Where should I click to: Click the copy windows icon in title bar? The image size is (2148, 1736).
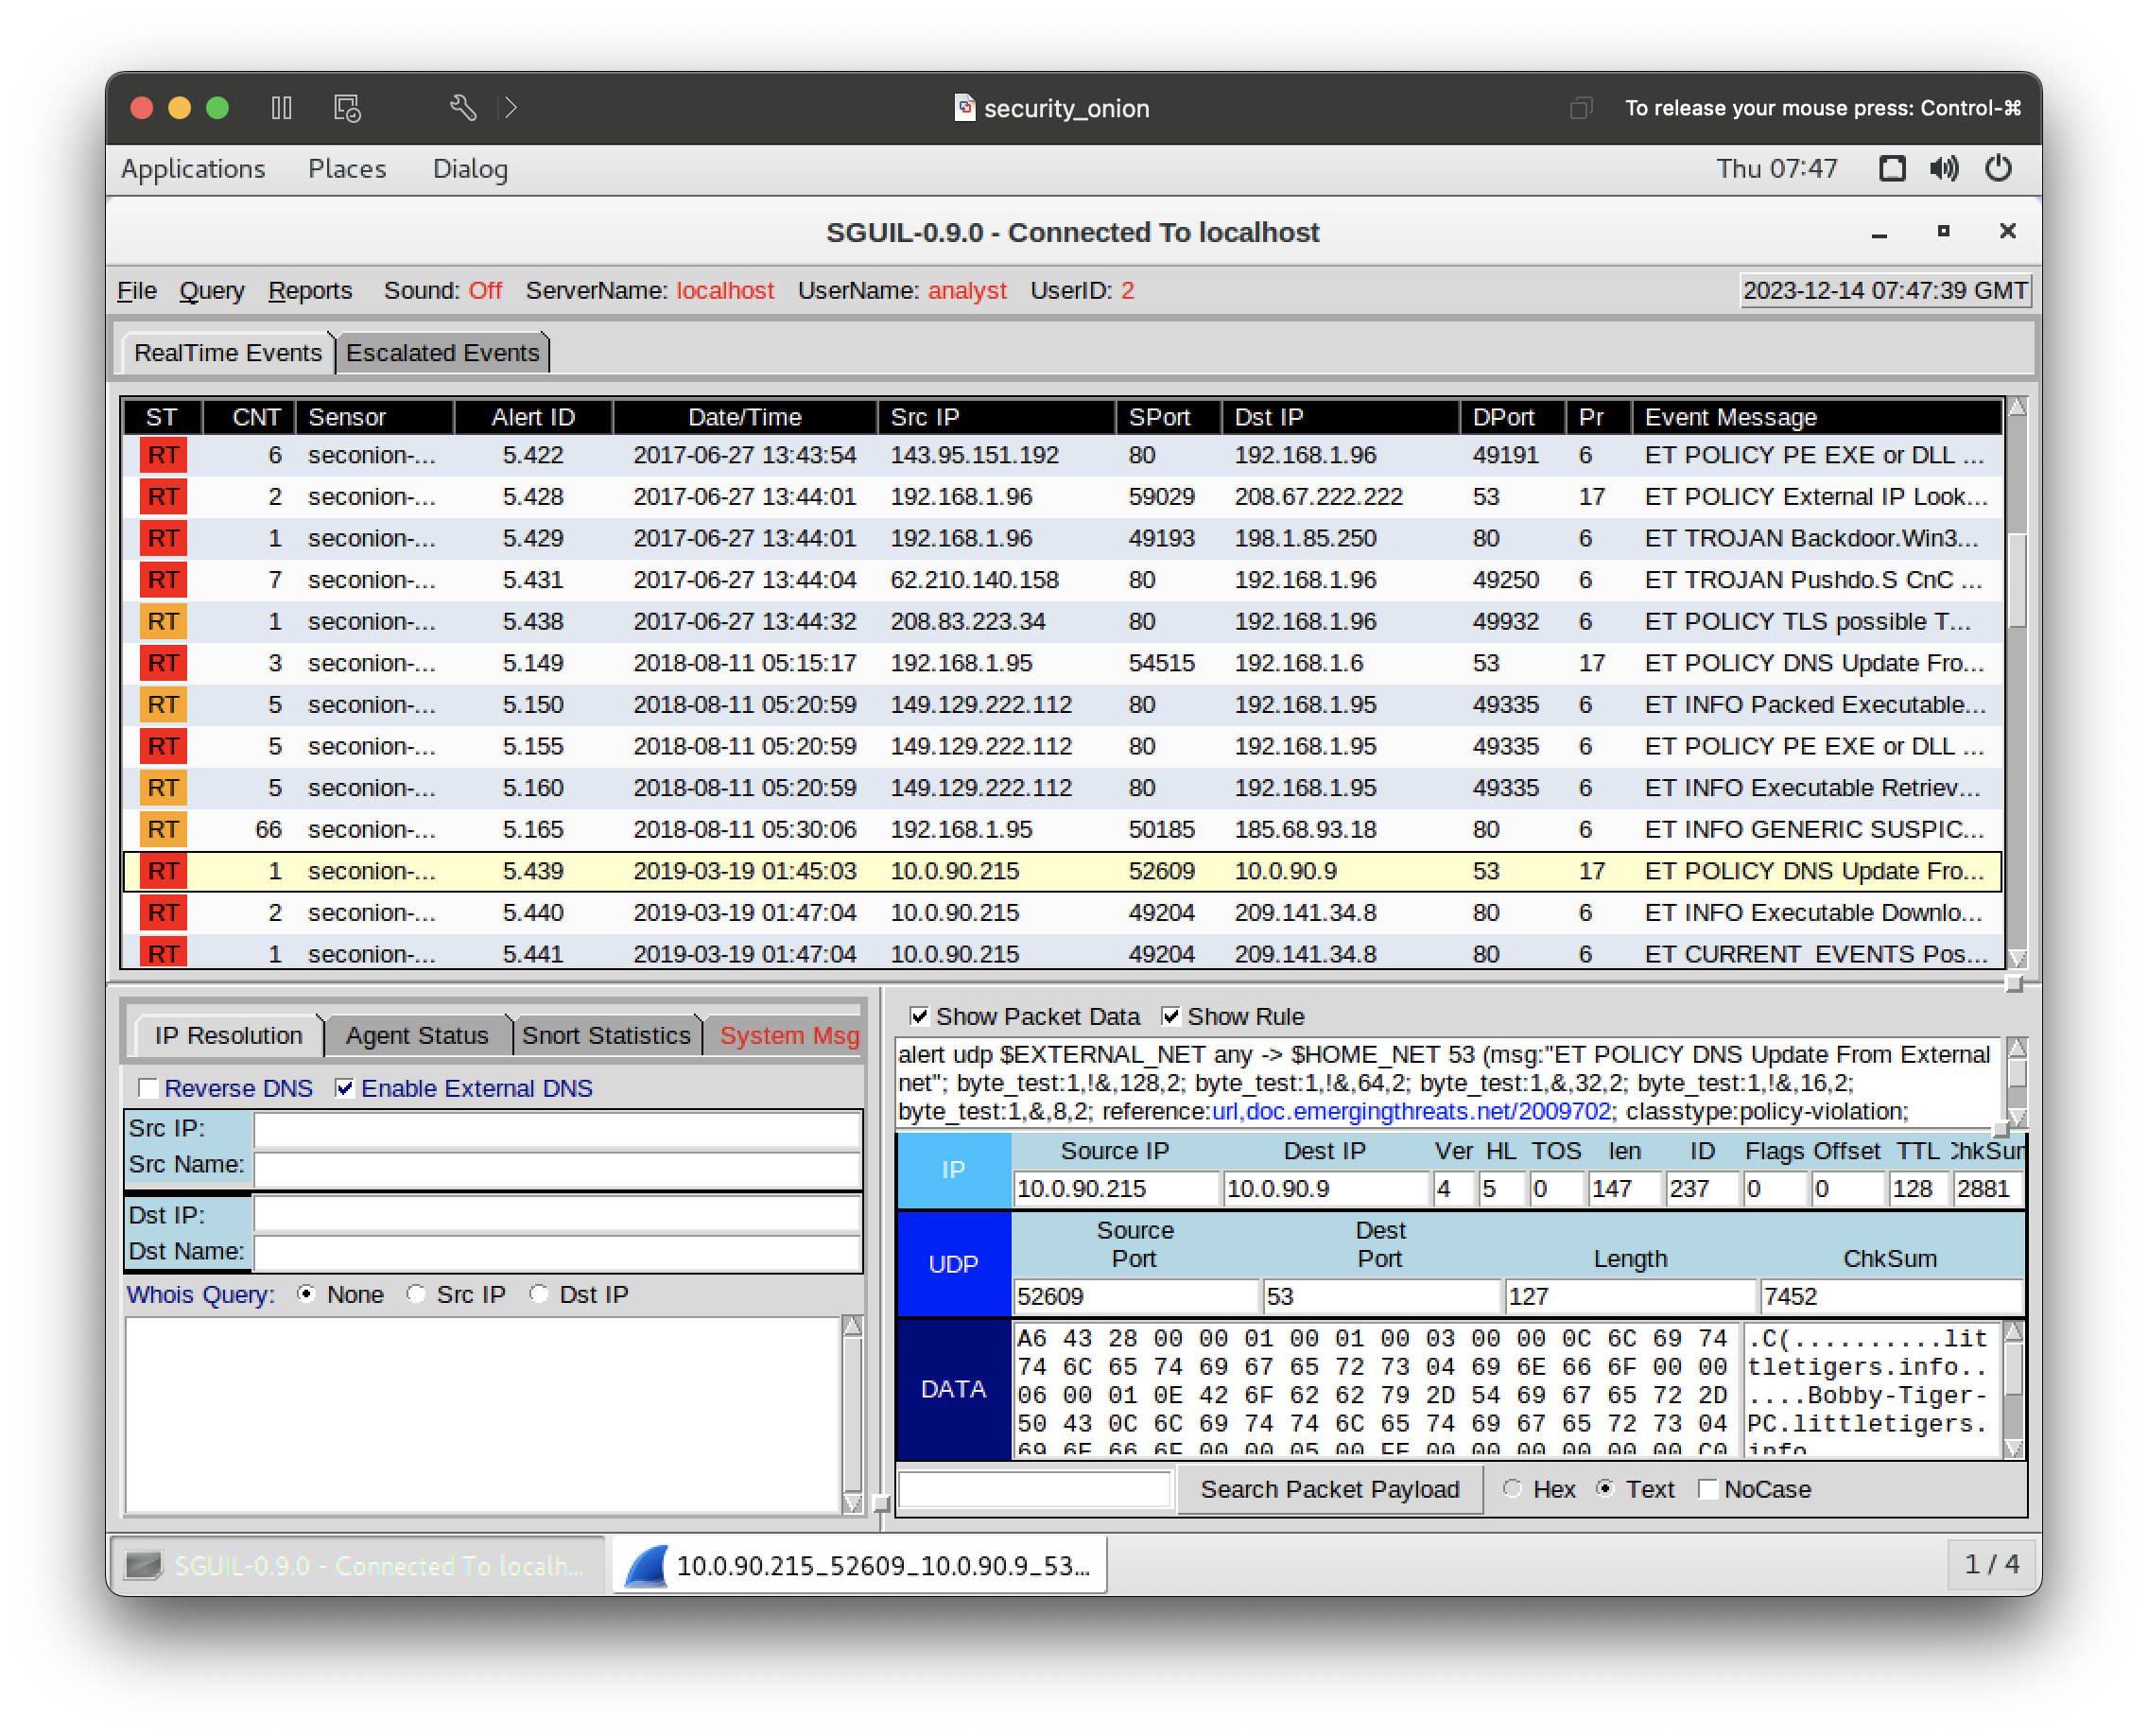[x=1580, y=108]
